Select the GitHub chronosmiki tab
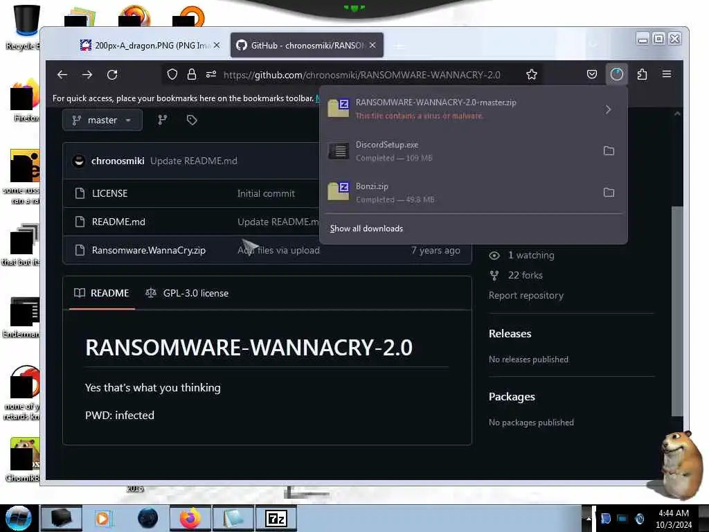The image size is (709, 532). coord(307,45)
